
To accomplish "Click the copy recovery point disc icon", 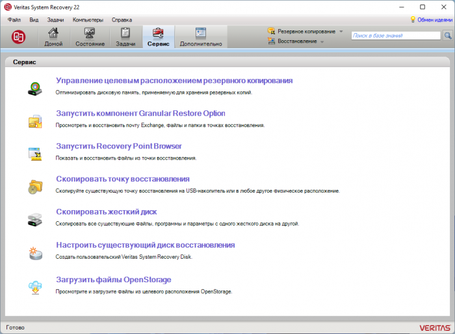I will pos(34,186).
